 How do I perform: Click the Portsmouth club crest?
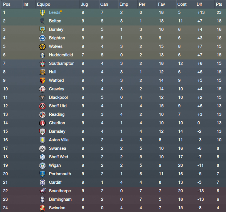[42, 174]
